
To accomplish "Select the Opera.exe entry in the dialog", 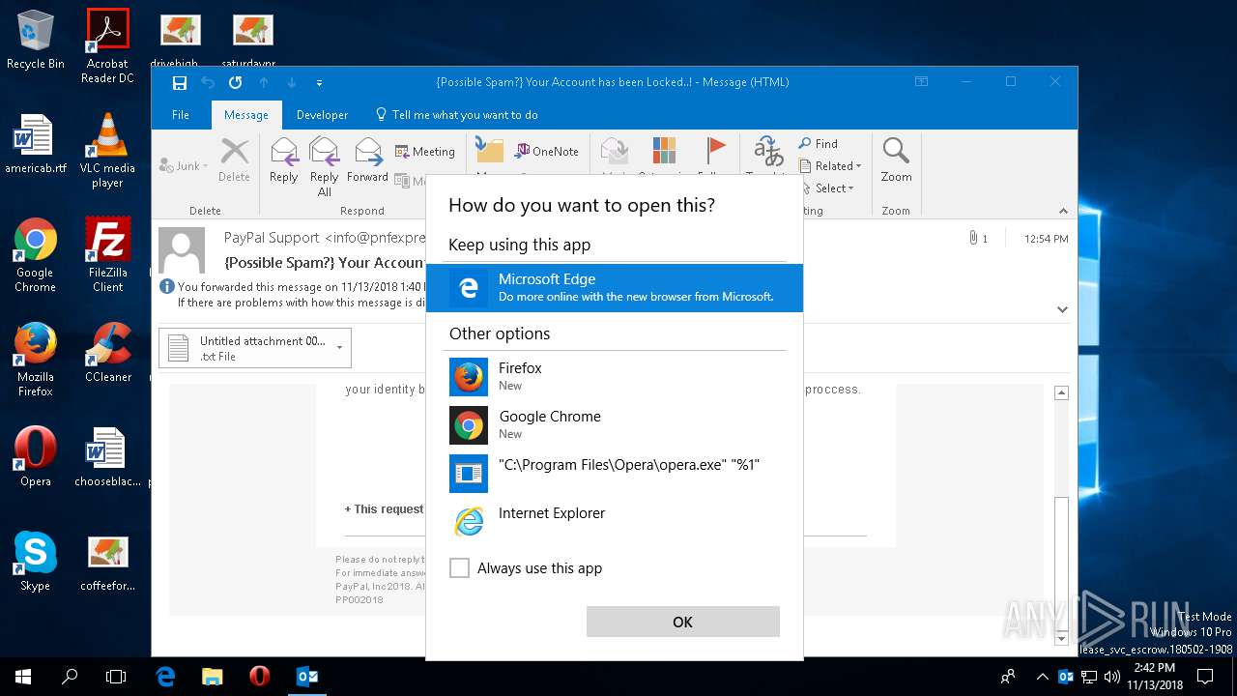I will point(615,474).
